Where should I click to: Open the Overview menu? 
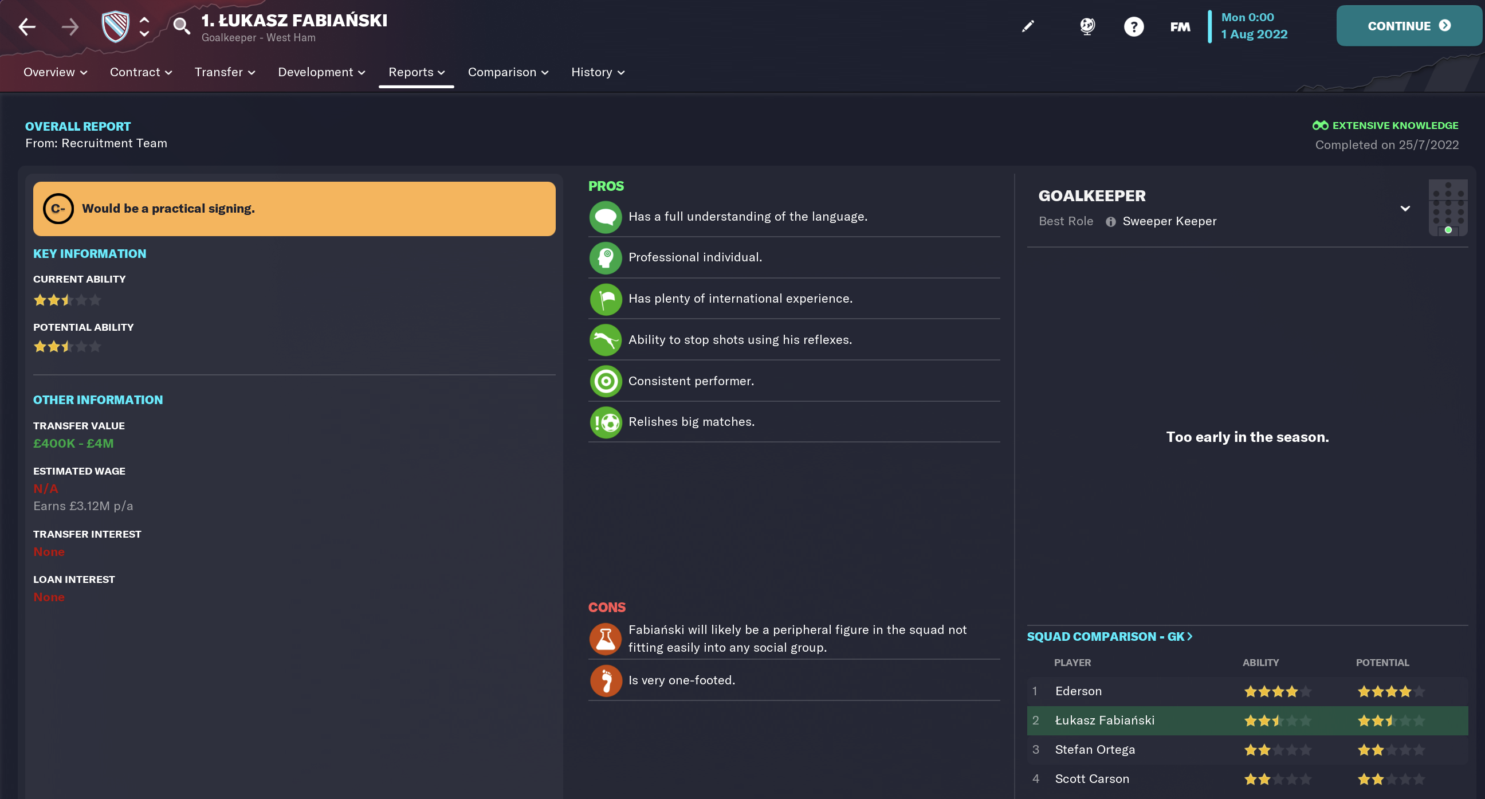(56, 72)
